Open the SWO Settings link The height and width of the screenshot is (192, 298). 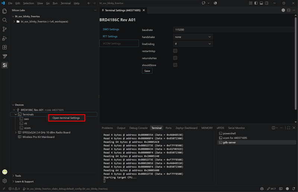click(111, 29)
